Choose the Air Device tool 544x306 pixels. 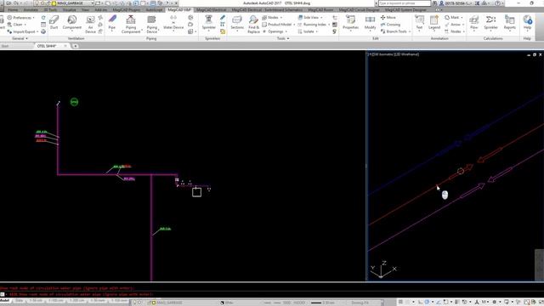90,25
